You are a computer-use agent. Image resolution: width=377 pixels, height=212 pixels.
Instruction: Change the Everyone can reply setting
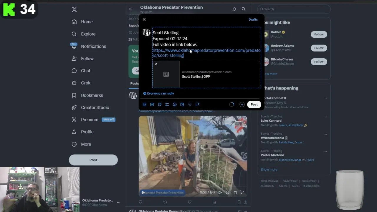[158, 93]
